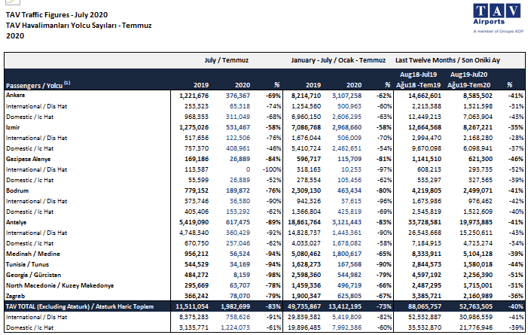Viewport: 528px width, 335px height.
Task: Click total Domestic value 3,135,771
Action: pos(194,327)
